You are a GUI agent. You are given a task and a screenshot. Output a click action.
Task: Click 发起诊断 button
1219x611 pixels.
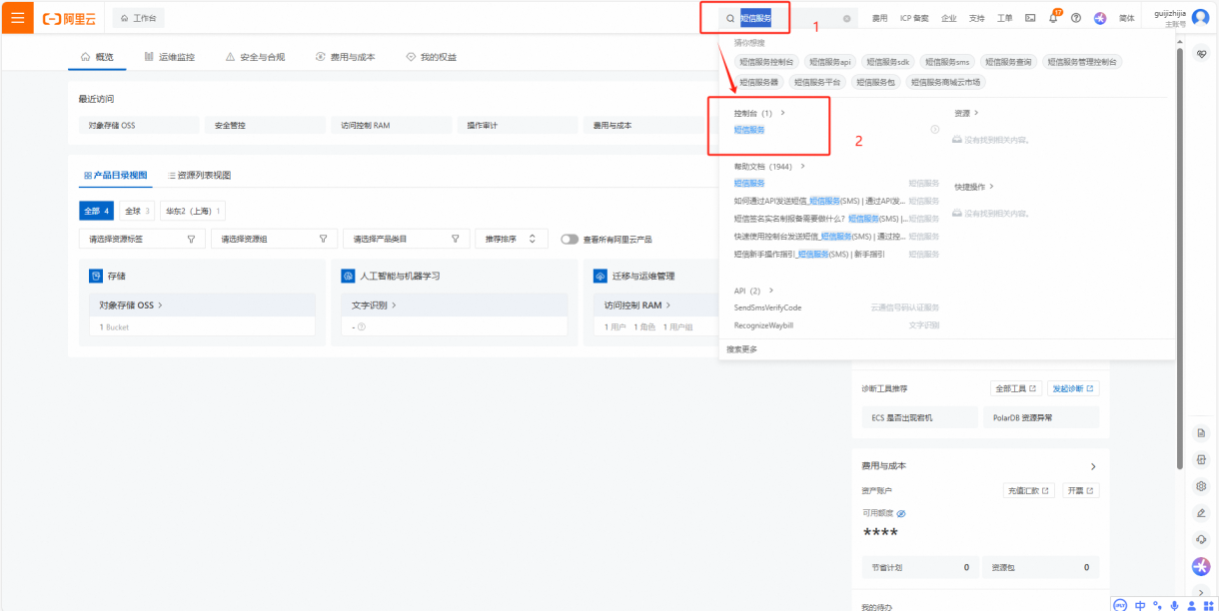tap(1073, 388)
